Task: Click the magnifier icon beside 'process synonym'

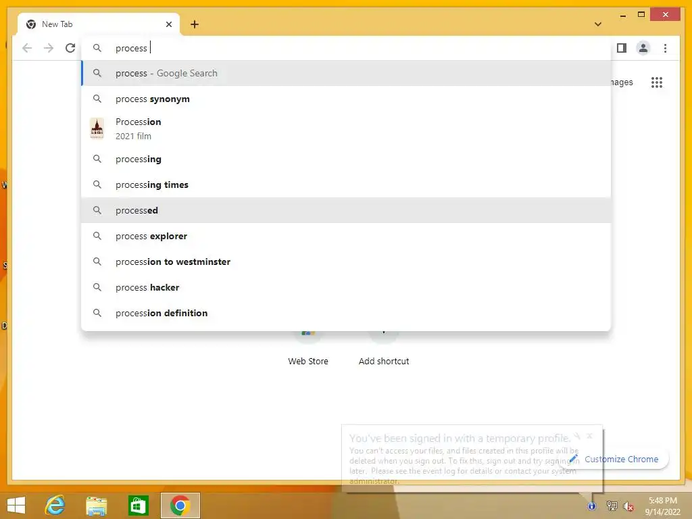Action: coord(97,99)
